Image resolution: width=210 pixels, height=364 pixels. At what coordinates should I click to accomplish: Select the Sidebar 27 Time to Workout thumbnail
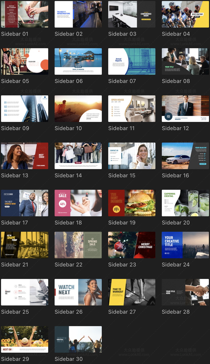(132, 292)
